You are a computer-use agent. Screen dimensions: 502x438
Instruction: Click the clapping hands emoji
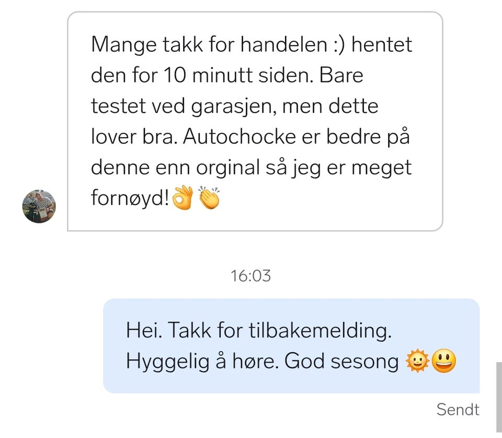click(x=209, y=197)
